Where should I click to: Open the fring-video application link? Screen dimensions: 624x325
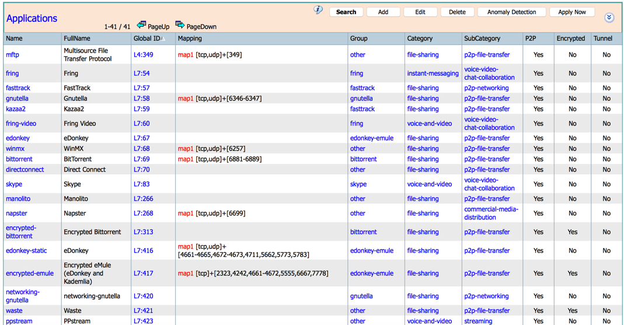[21, 124]
